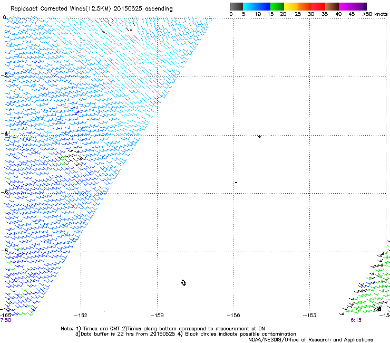
Task: Click the magenta 40-45 knots legend swatch
Action: pyautogui.click(x=346, y=6)
